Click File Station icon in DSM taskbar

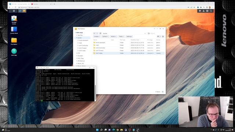24,11
